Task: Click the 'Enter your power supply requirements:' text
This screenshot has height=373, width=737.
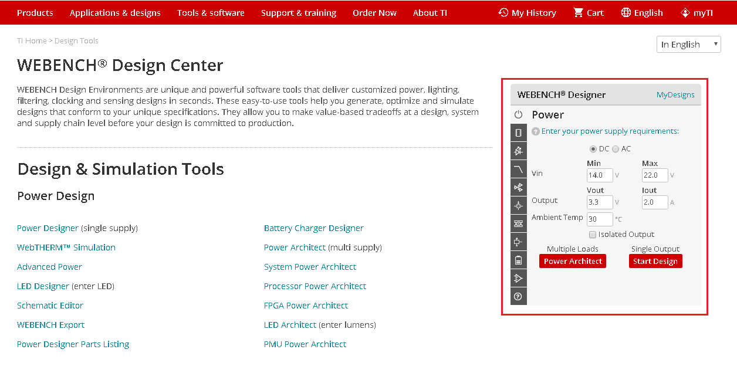Action: [x=610, y=131]
